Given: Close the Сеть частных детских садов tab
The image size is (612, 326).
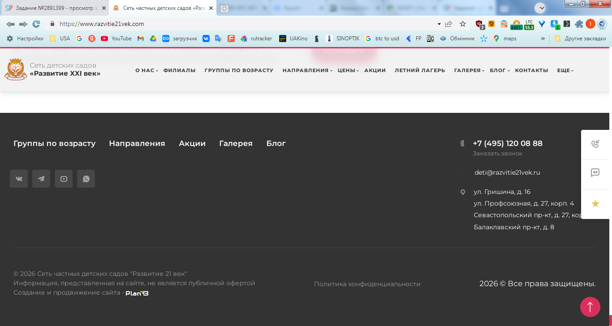Looking at the screenshot, I should click(211, 8).
